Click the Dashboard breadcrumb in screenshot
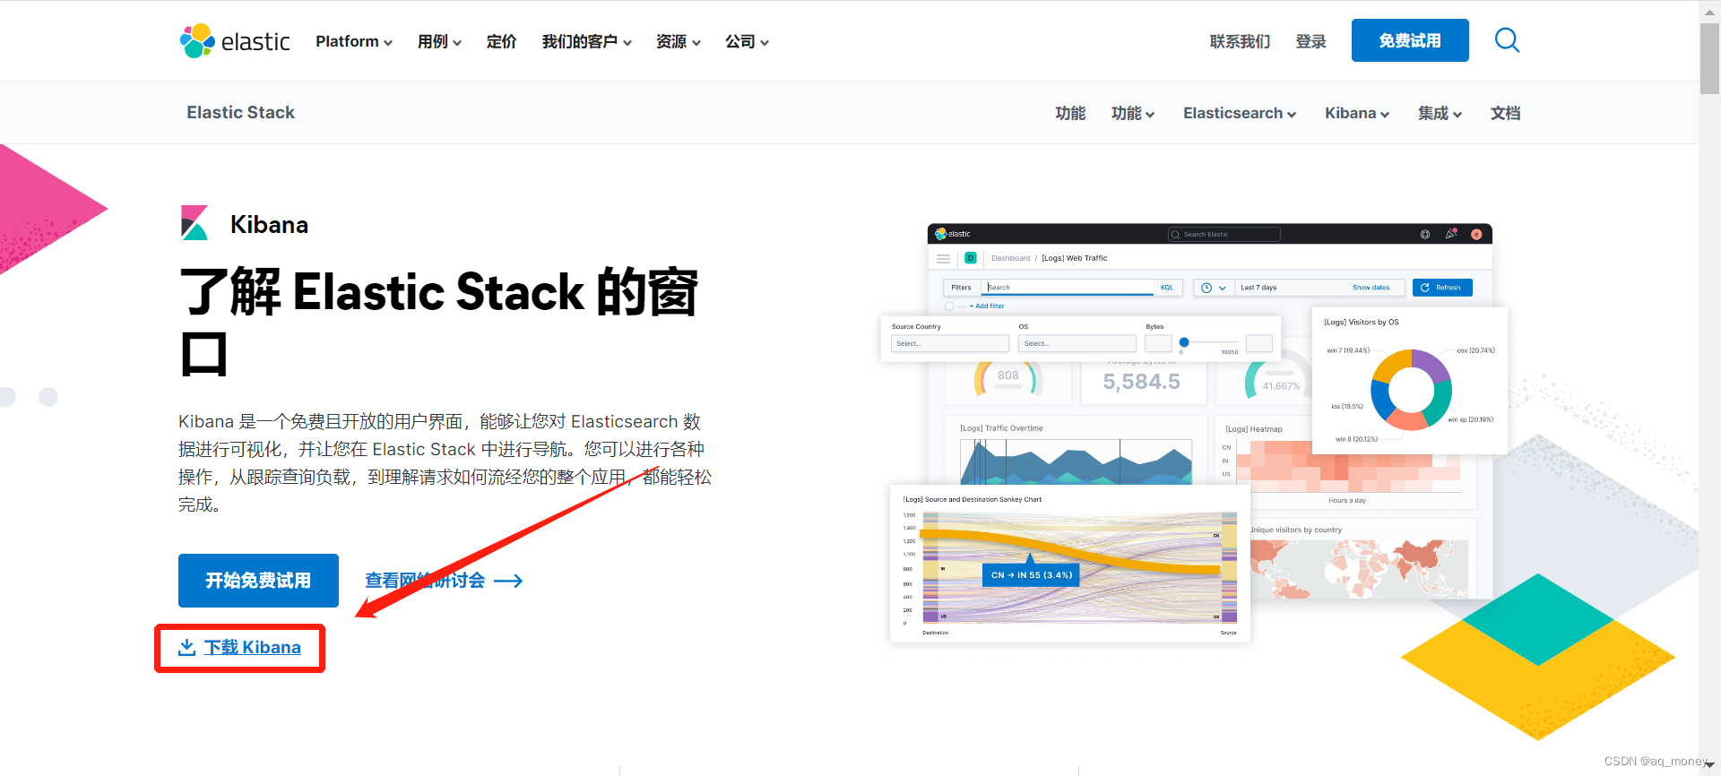Screen dimensions: 1721x776 pyautogui.click(x=1010, y=258)
